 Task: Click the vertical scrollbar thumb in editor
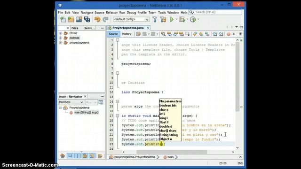(238, 77)
